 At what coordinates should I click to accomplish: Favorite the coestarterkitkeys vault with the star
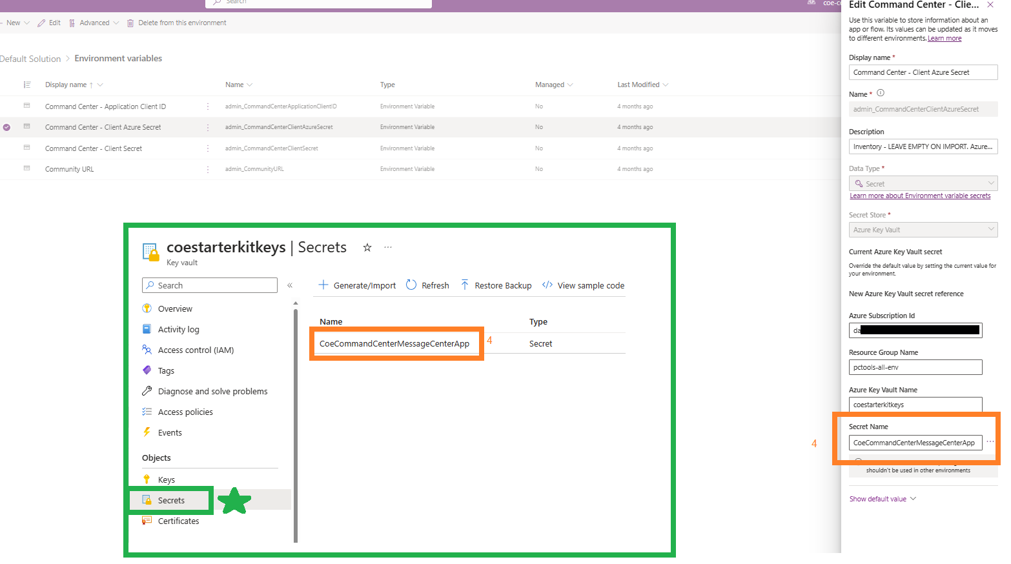pyautogui.click(x=367, y=247)
